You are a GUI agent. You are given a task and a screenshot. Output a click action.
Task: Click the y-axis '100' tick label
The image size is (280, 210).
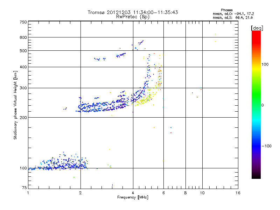pyautogui.click(x=23, y=168)
